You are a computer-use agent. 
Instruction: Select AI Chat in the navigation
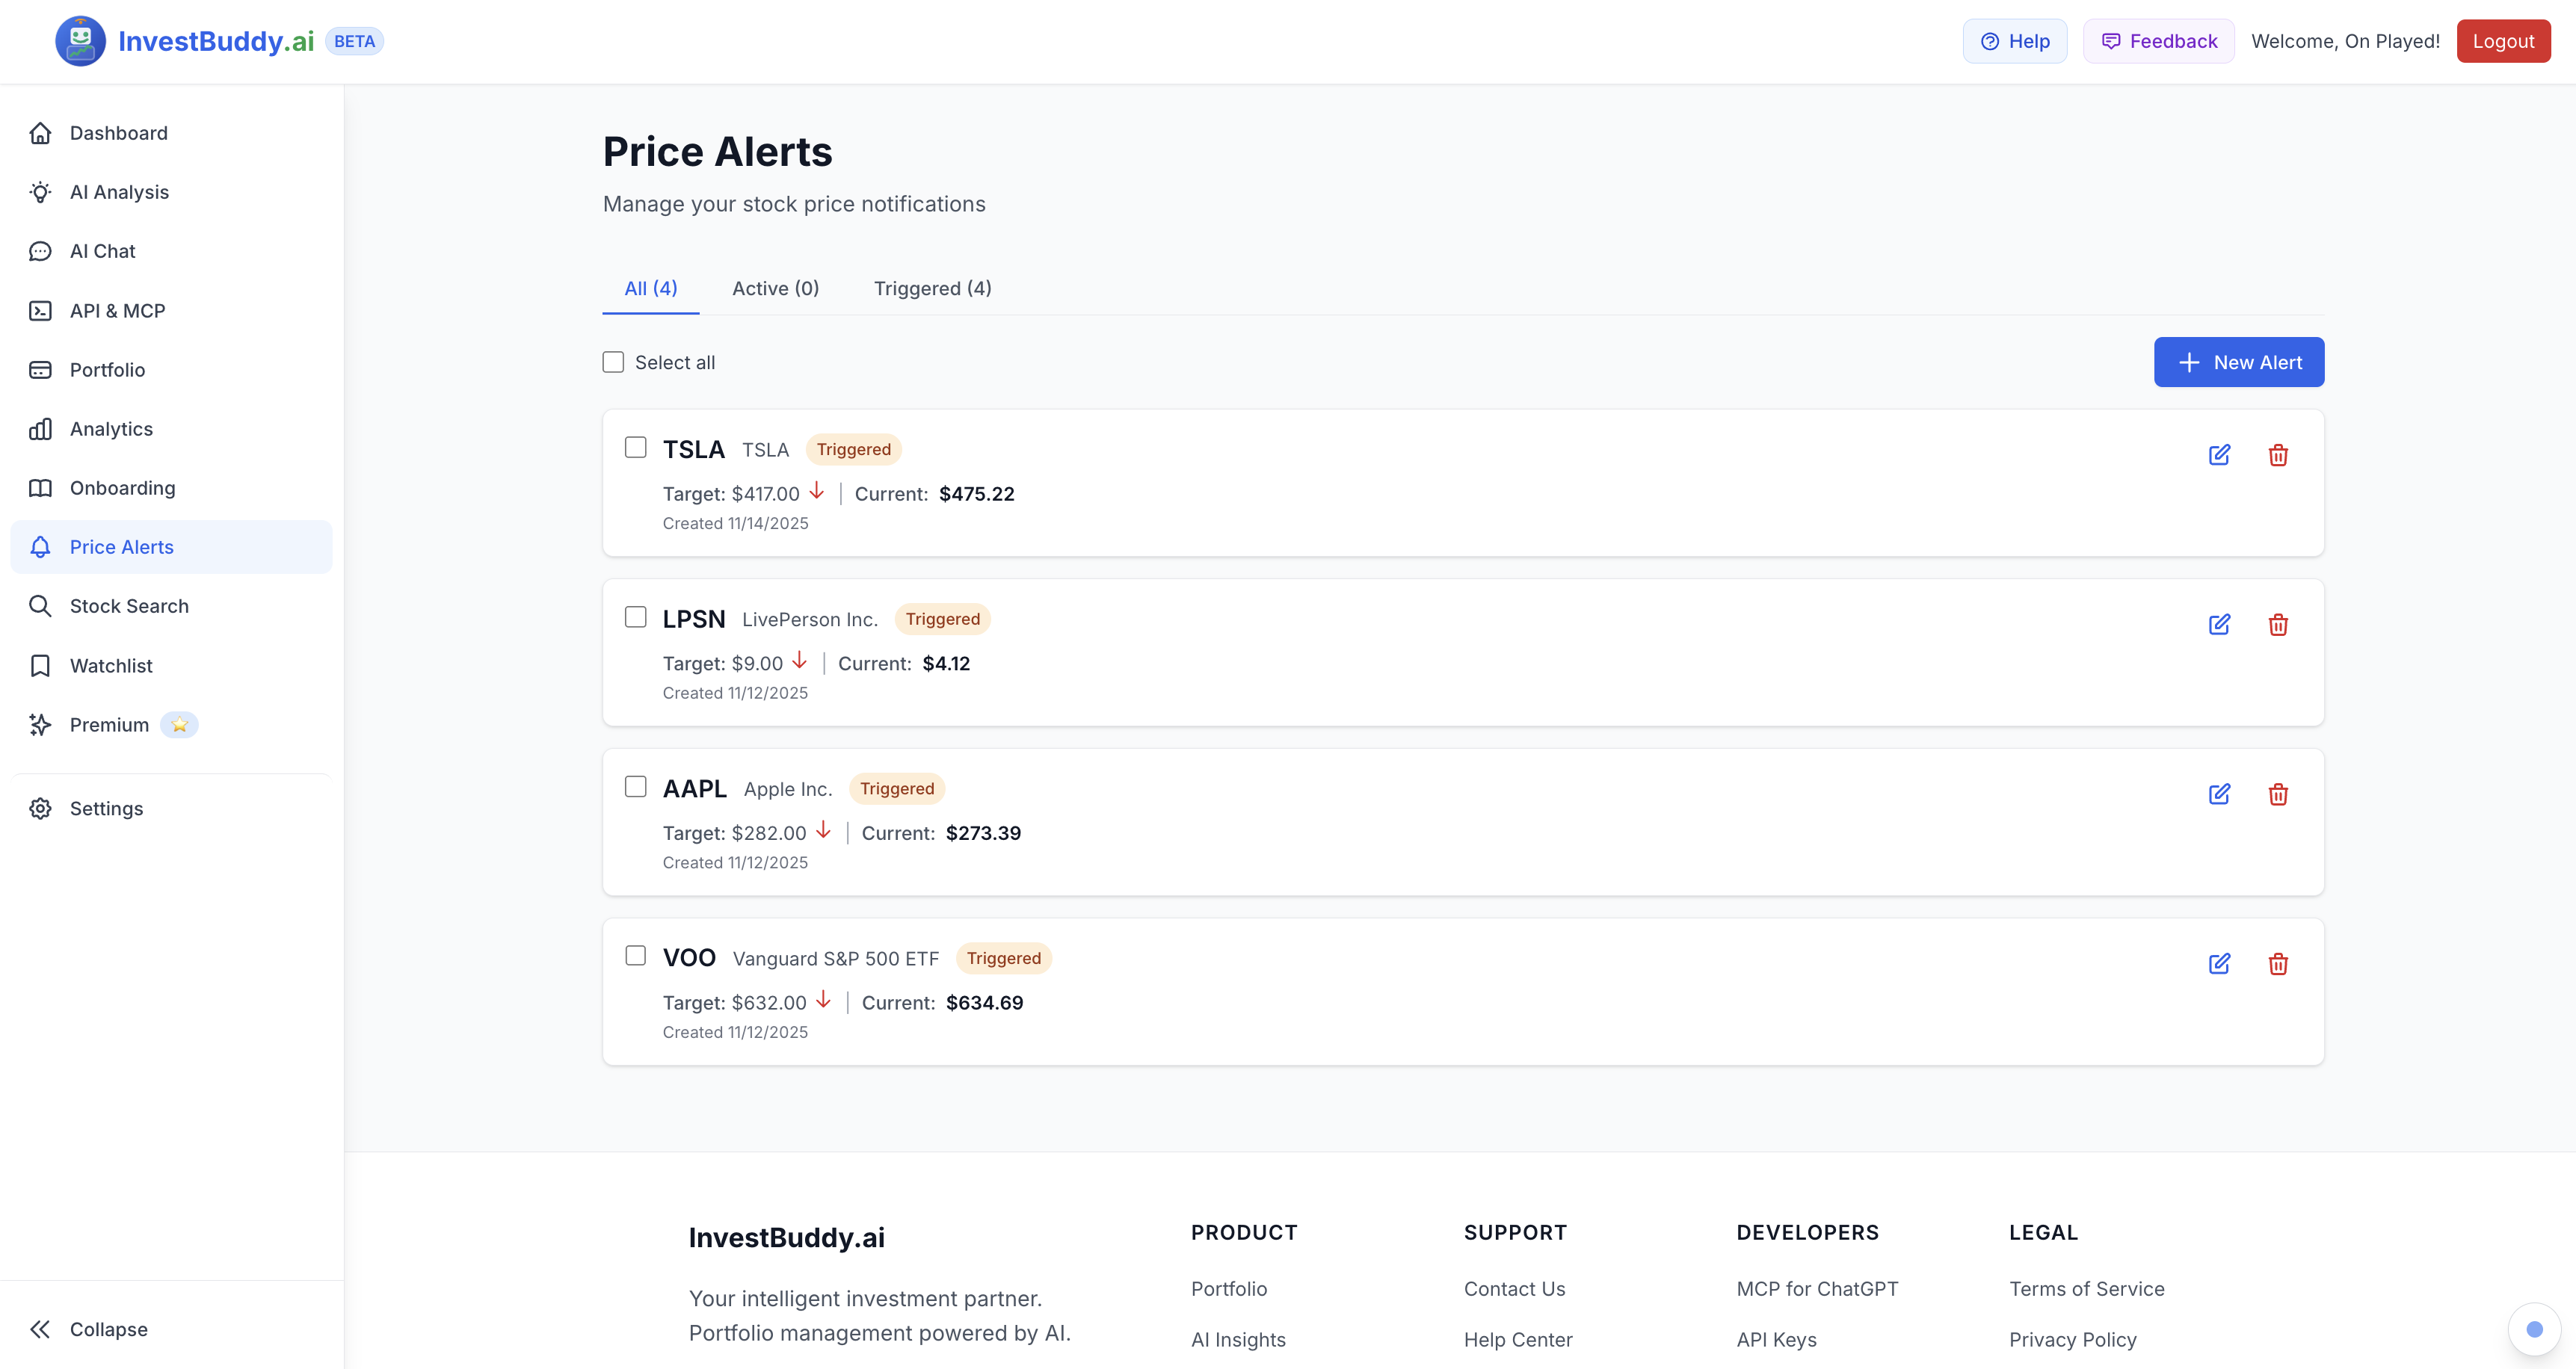click(x=102, y=250)
